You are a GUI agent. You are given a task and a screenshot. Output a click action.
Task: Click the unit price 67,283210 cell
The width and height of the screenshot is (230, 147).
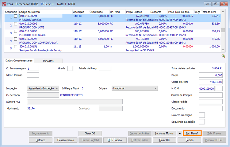coord(142,16)
